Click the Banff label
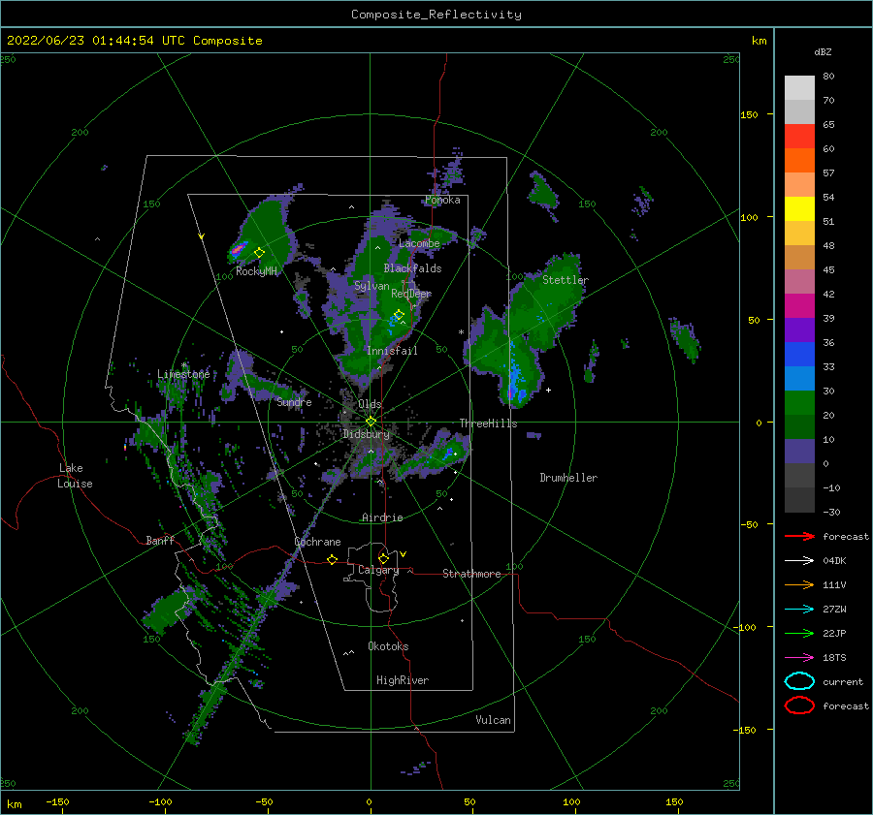 pos(160,541)
